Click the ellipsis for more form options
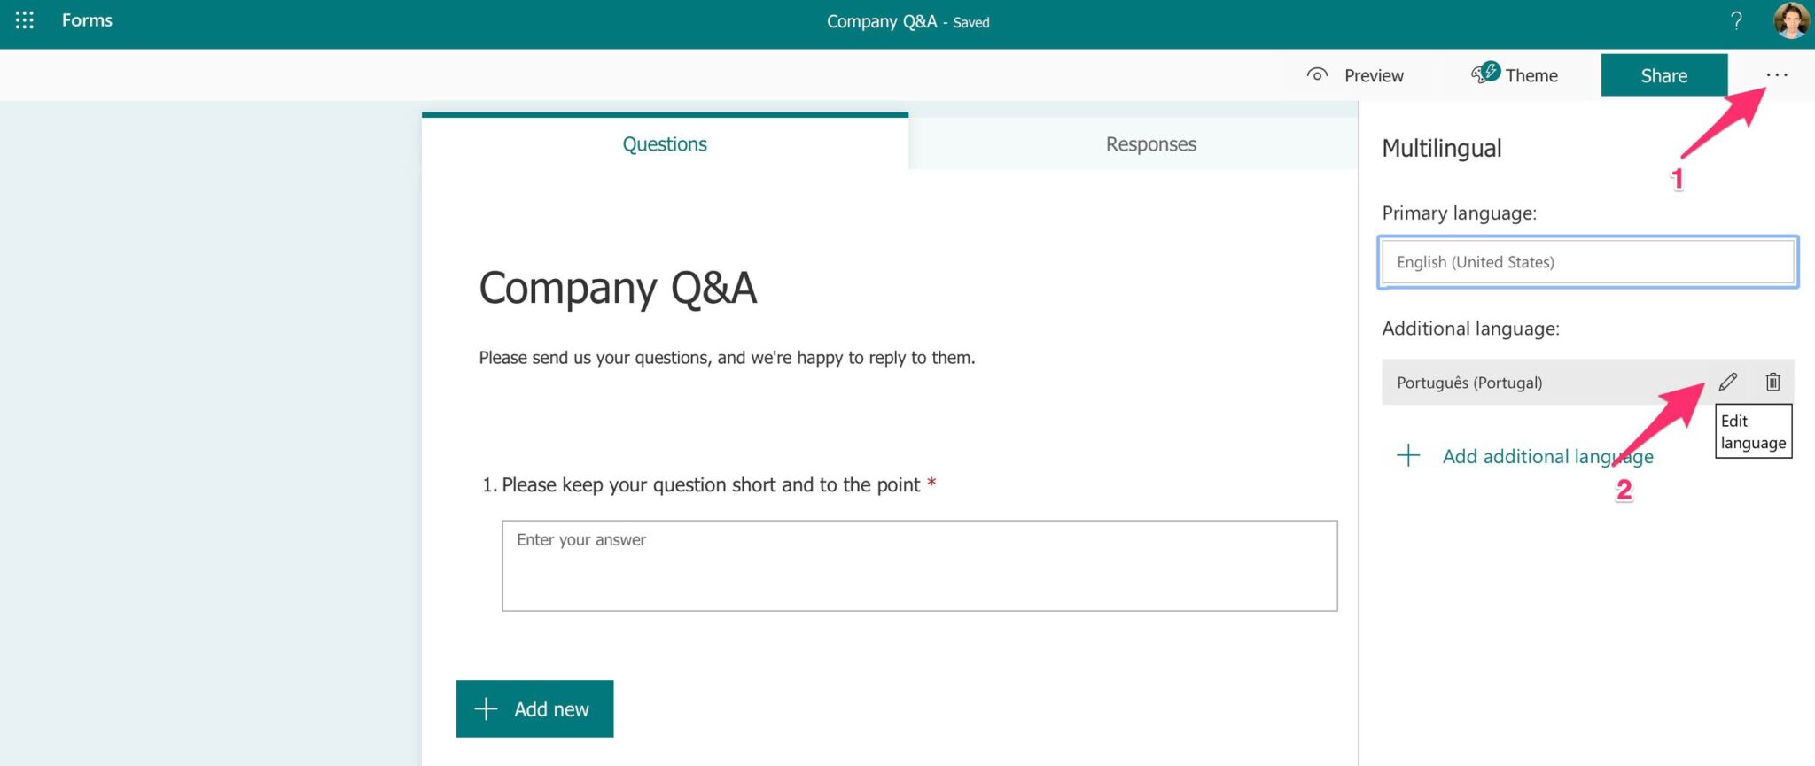 [1778, 75]
